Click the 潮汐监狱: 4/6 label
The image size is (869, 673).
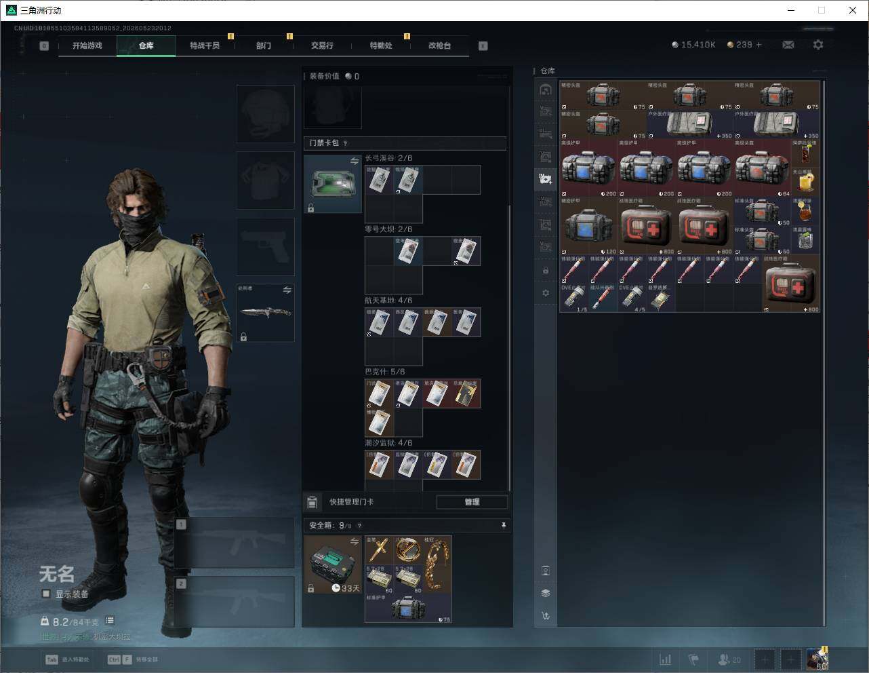(x=388, y=443)
